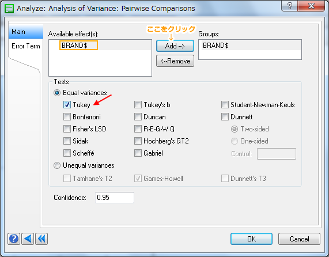
Task: Click the double left arrow rewind icon
Action: 41,239
